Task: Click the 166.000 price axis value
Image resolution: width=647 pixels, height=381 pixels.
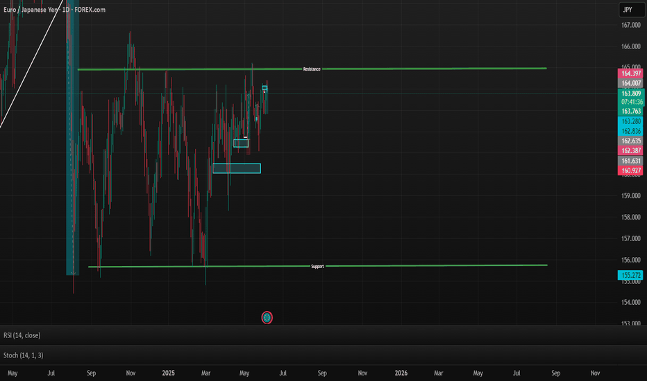Action: pyautogui.click(x=631, y=46)
